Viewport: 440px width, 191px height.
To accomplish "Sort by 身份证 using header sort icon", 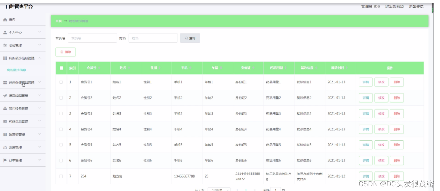I will click(253, 68).
